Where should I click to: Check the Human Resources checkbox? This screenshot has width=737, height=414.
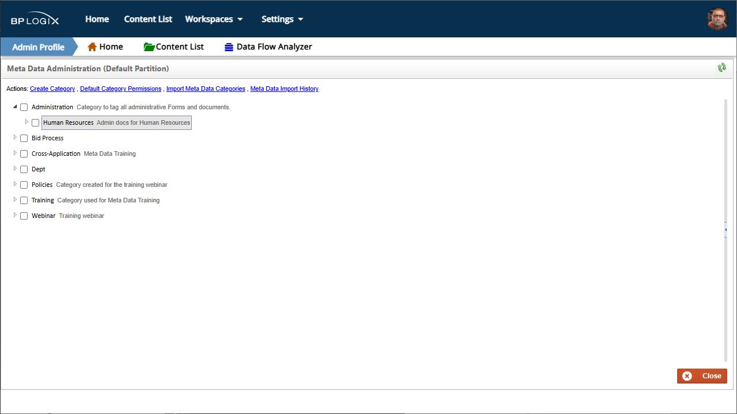pyautogui.click(x=36, y=123)
